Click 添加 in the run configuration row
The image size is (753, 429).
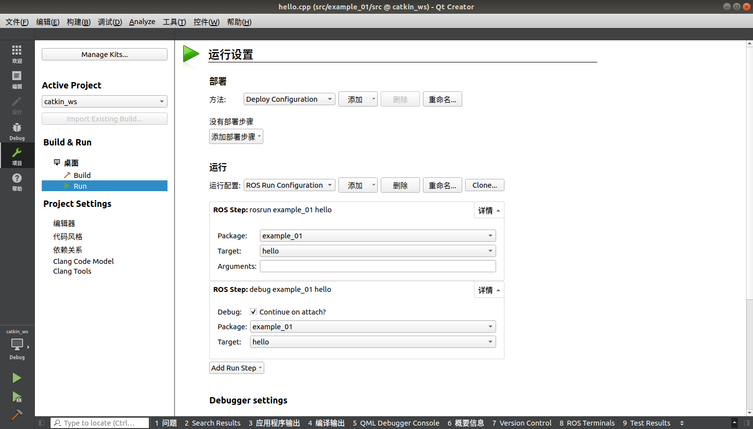pos(358,185)
